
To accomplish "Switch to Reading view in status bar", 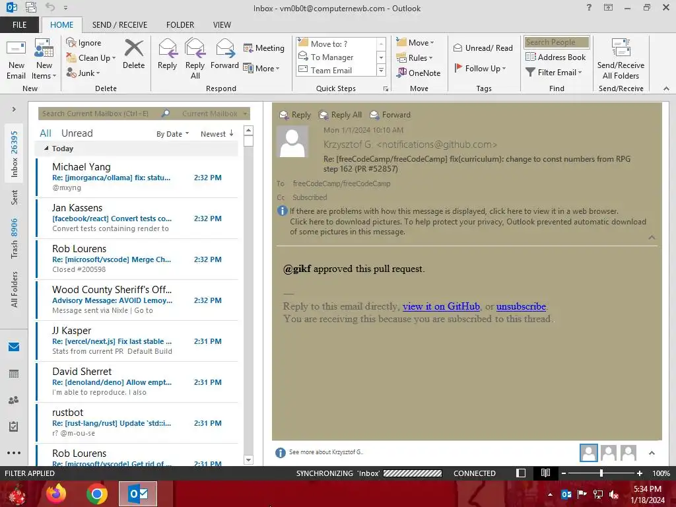I will (545, 473).
